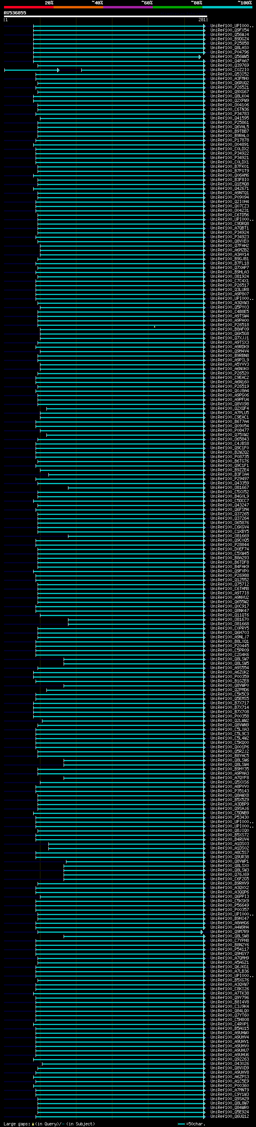Select the UniRef100_Q41595 label
Screen dimensions: 256x1127
(230, 118)
